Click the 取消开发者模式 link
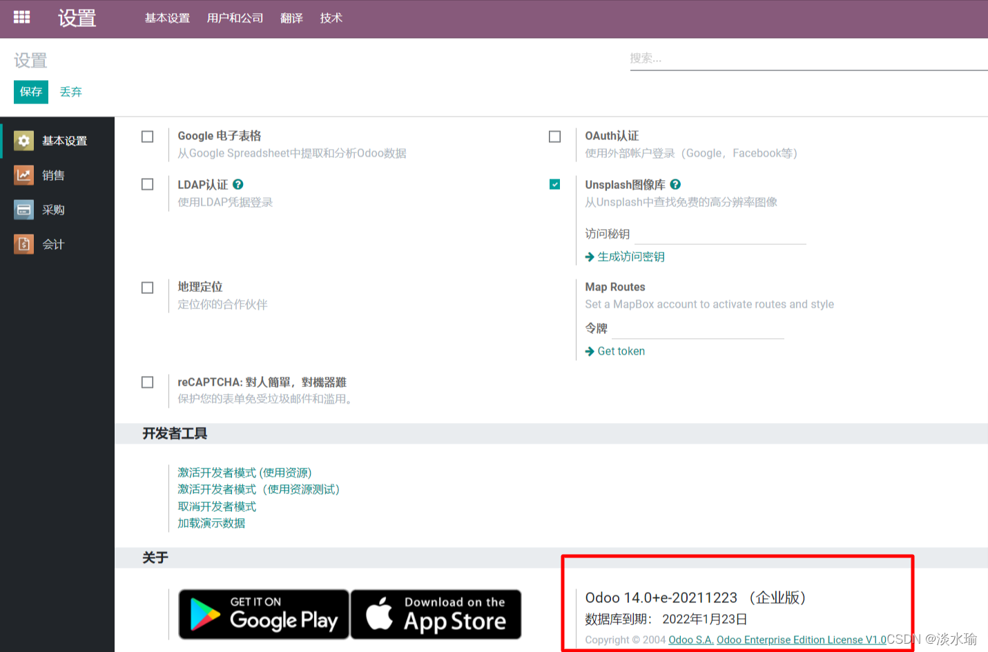988x652 pixels. tap(217, 506)
